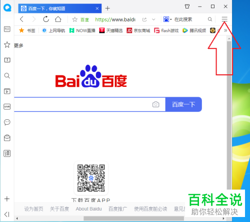Open the video player sidebar icon
Screen dimensions: 250x222
7,91
